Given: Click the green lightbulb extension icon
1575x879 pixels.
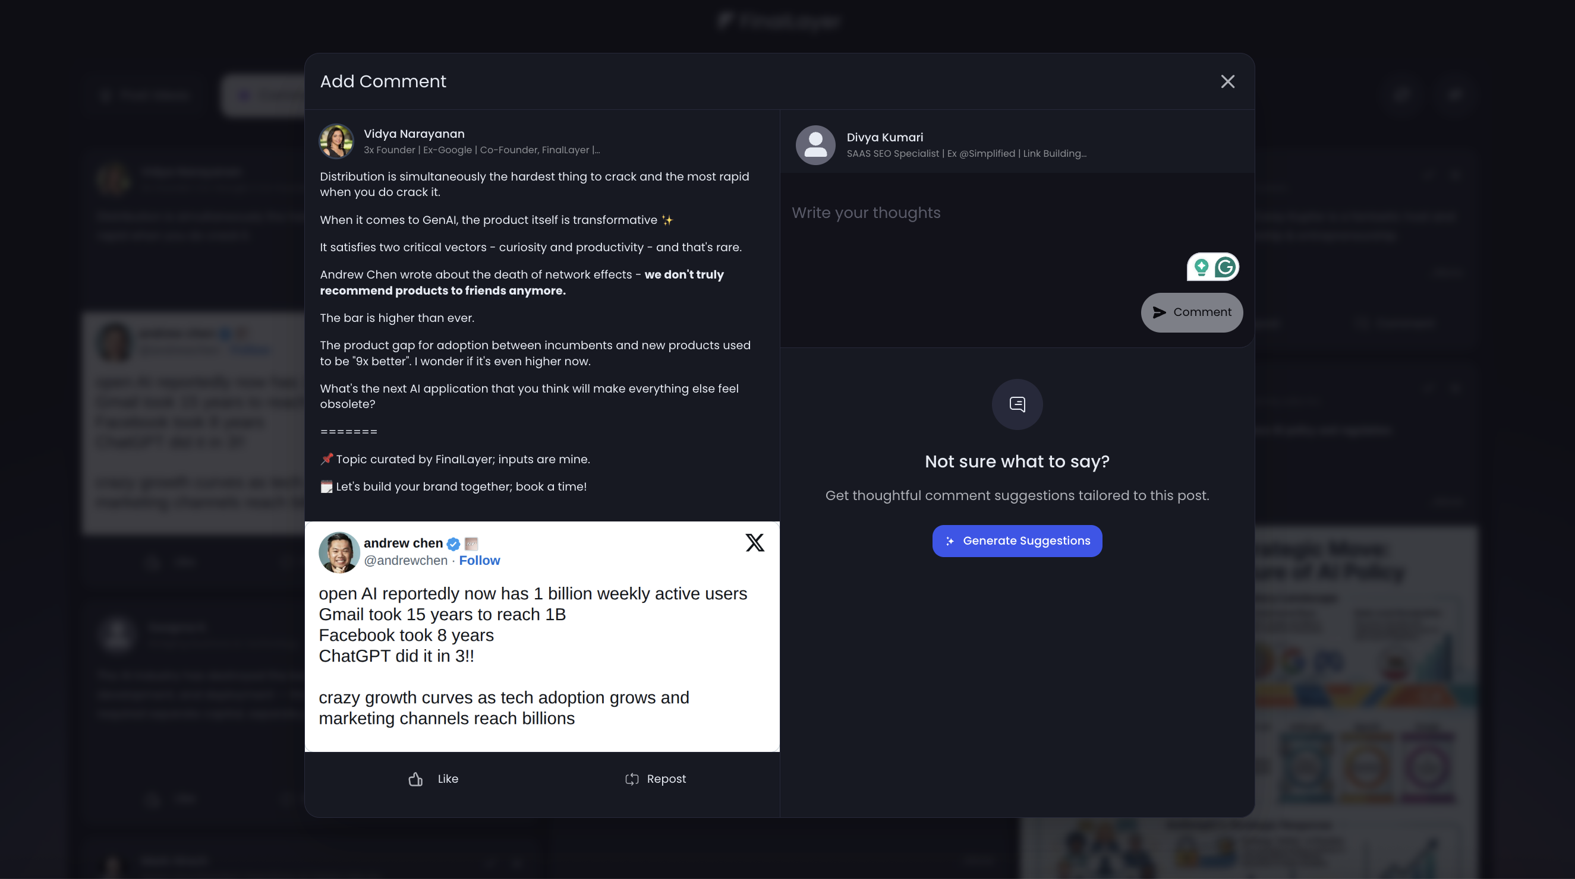Looking at the screenshot, I should (x=1201, y=267).
